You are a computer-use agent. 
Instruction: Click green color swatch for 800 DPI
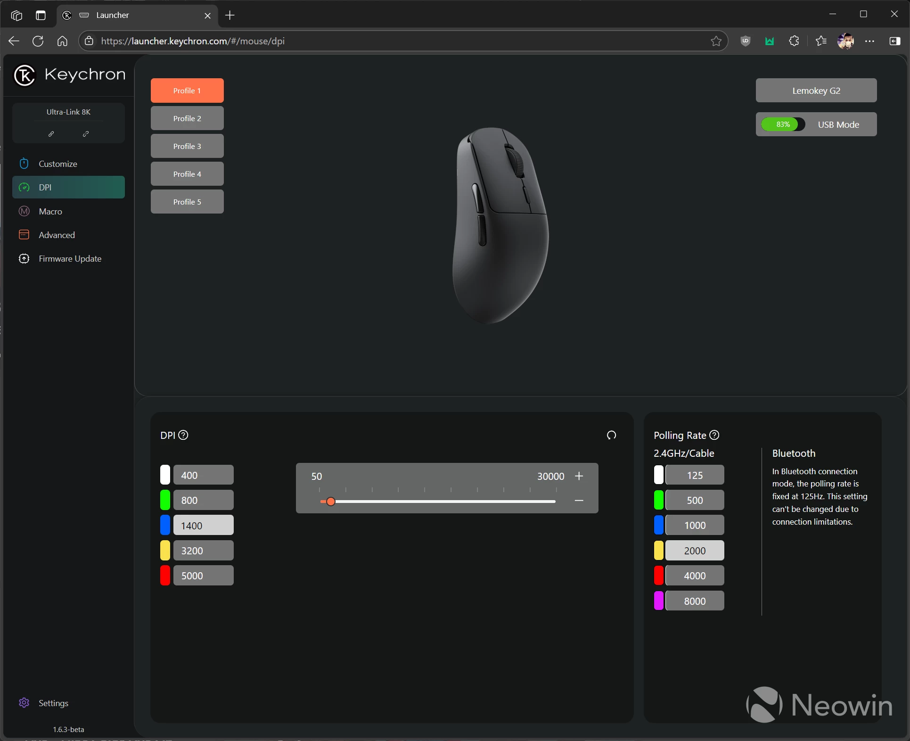click(165, 500)
